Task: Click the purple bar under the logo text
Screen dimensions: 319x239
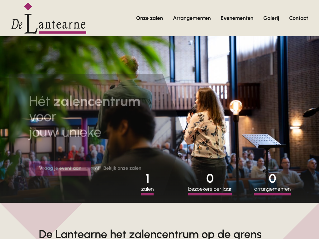Action: 62,32
